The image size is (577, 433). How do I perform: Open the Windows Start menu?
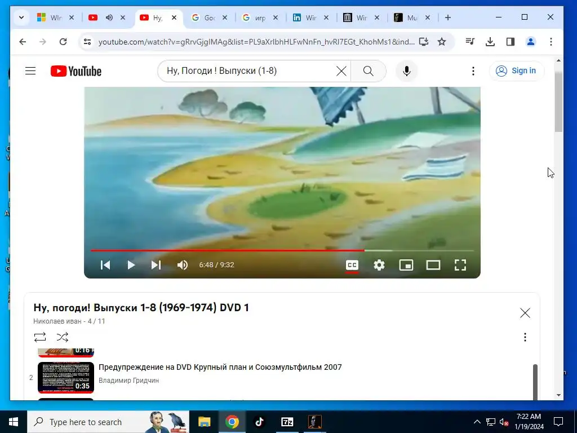coord(14,422)
